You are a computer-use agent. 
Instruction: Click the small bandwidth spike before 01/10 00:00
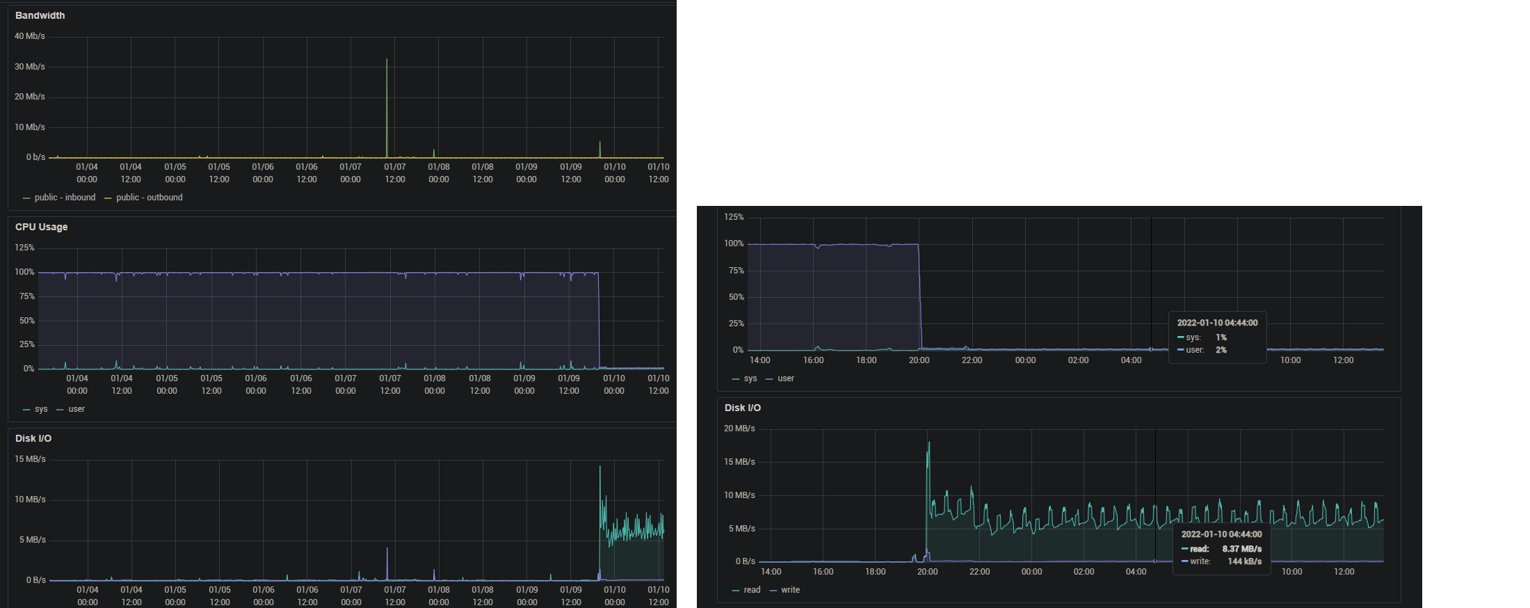coord(599,144)
